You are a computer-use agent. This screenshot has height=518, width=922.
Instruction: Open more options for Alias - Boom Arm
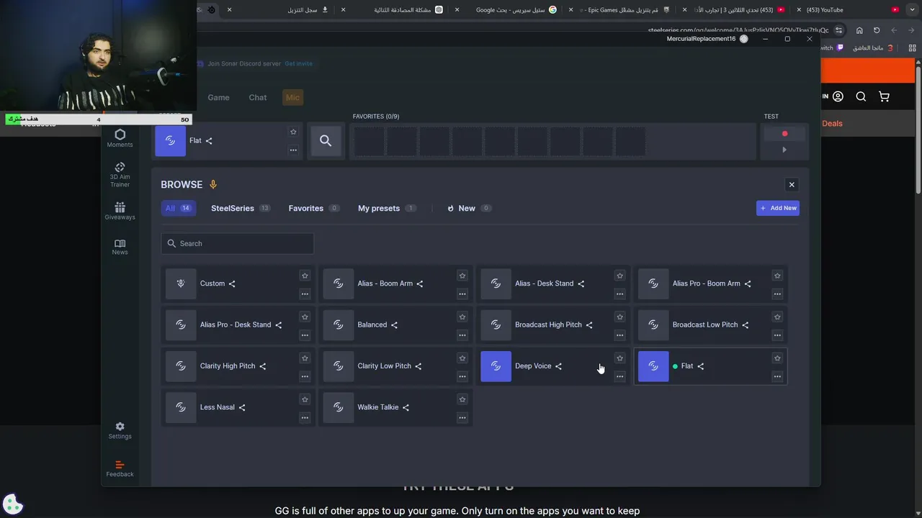462,294
